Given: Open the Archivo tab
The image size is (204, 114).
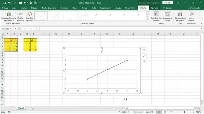Looking at the screenshot, I should click(x=5, y=8).
